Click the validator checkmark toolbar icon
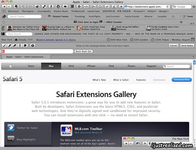196x150 pixels. pos(114,7)
